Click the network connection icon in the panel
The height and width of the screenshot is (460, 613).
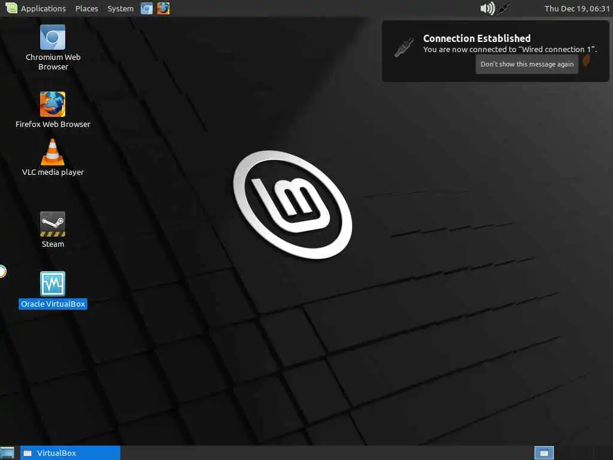[504, 8]
